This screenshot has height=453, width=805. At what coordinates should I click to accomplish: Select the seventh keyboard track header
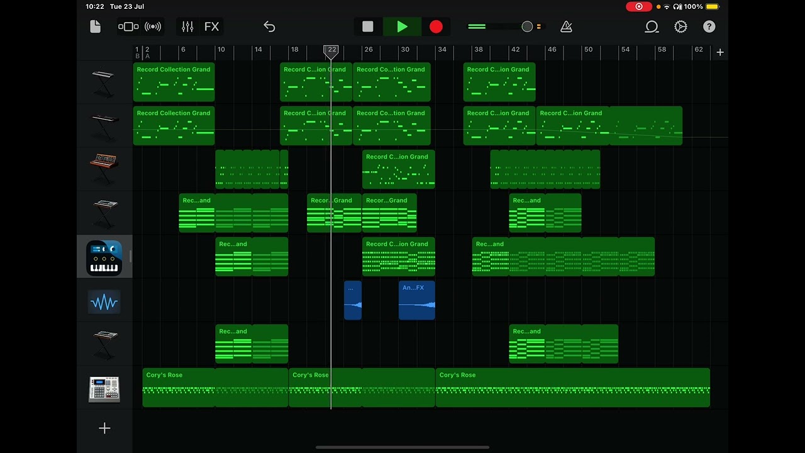click(x=104, y=344)
